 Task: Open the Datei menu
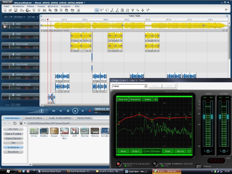coord(6,6)
